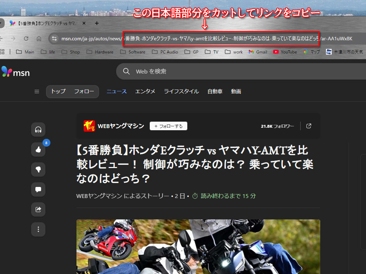Image resolution: width=366 pixels, height=274 pixels.
Task: Click the thumbs down dislike icon
Action: pyautogui.click(x=38, y=169)
